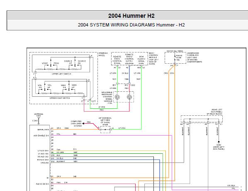Click the Body Control Module label
Screen dimensions: 248x191
pos(153,59)
